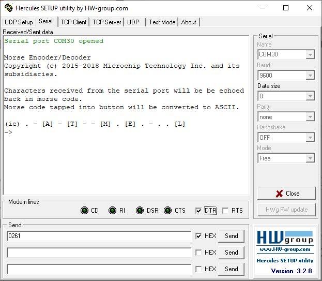
Task: Click the CD modem line indicator LED
Action: point(84,211)
